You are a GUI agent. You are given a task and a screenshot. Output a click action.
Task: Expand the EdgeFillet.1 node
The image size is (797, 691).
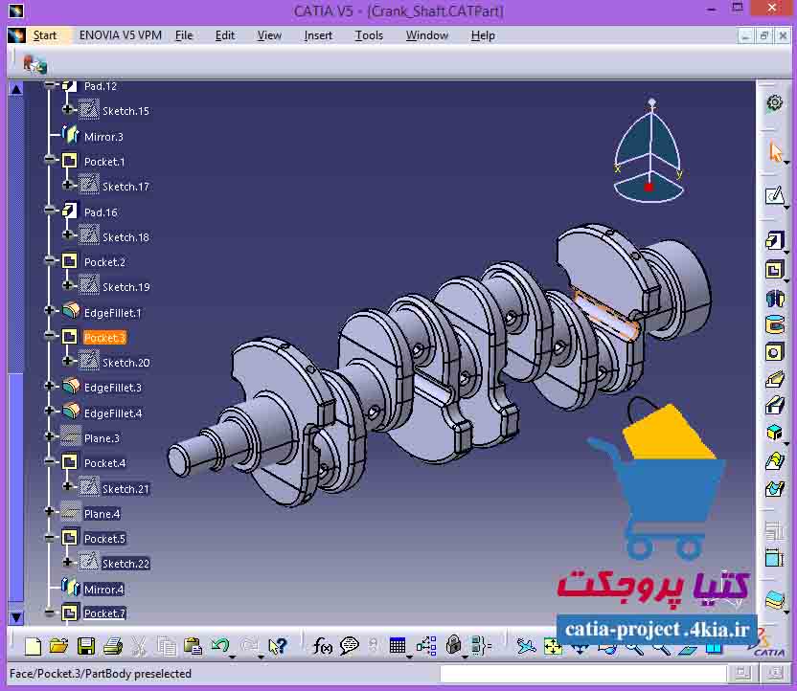point(49,310)
